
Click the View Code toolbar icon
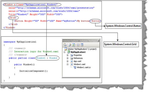tap(78, 45)
